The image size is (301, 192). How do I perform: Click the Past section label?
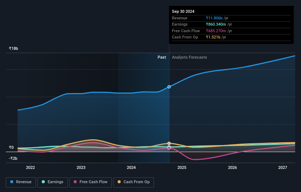click(x=162, y=58)
